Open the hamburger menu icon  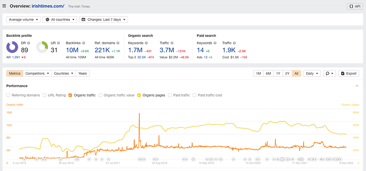[x=4, y=6]
